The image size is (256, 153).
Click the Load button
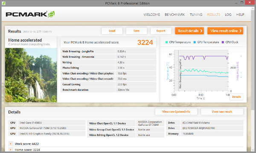click(x=112, y=31)
